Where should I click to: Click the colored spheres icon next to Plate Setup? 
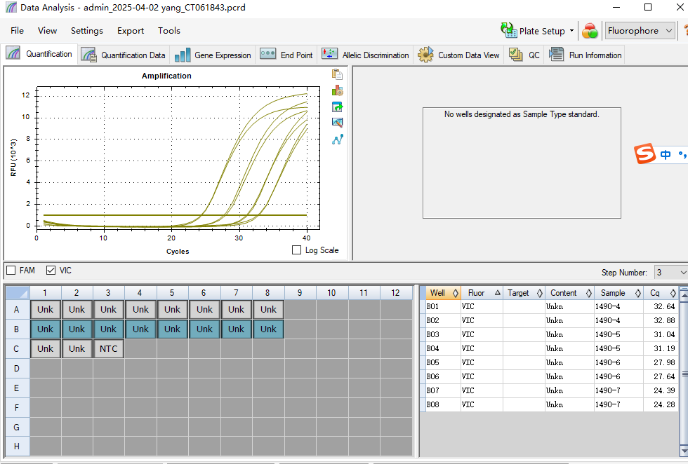590,31
